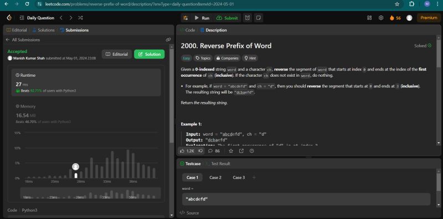Image resolution: width=443 pixels, height=219 pixels.
Task: Open the help question mark icon
Action: 252,151
